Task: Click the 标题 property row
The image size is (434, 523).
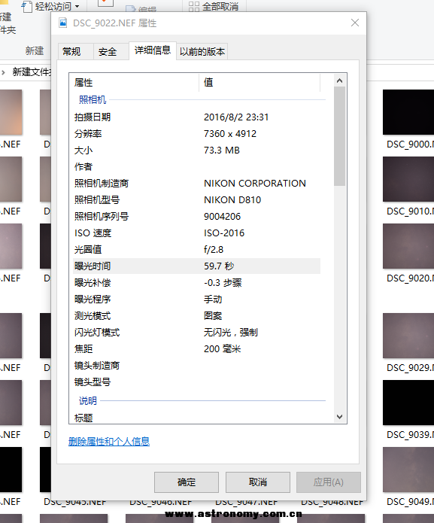Action: point(196,418)
